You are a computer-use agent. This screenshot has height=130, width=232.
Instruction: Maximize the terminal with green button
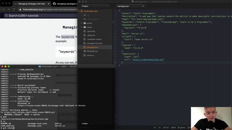(x=9, y=66)
